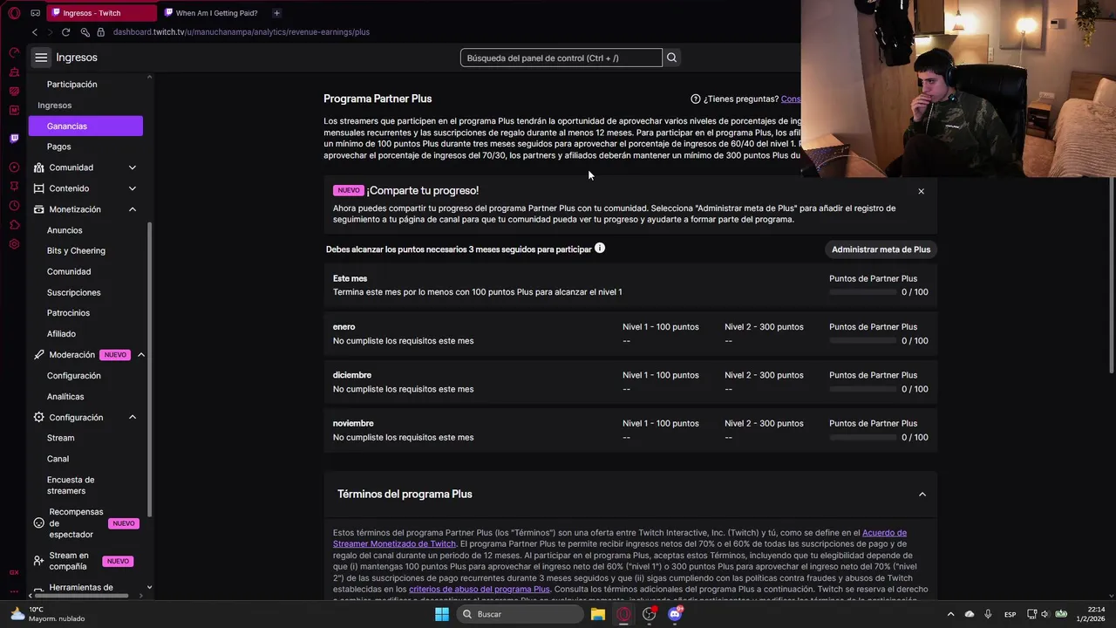The height and width of the screenshot is (628, 1116).
Task: Collapse Términos del programa Plus section
Action: pyautogui.click(x=922, y=495)
